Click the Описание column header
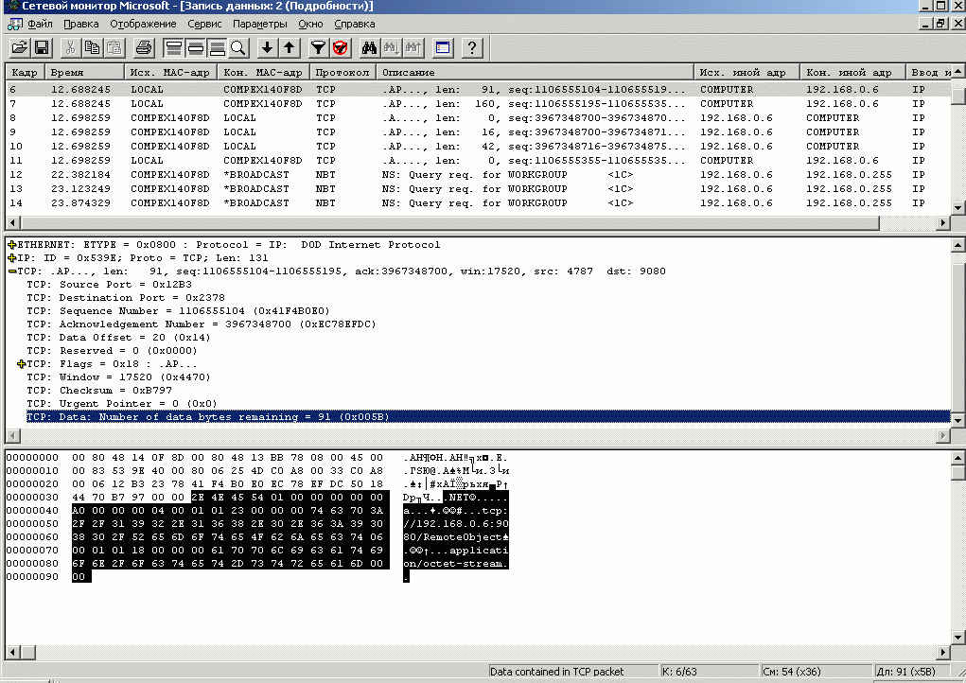This screenshot has height=683, width=966. coord(535,72)
